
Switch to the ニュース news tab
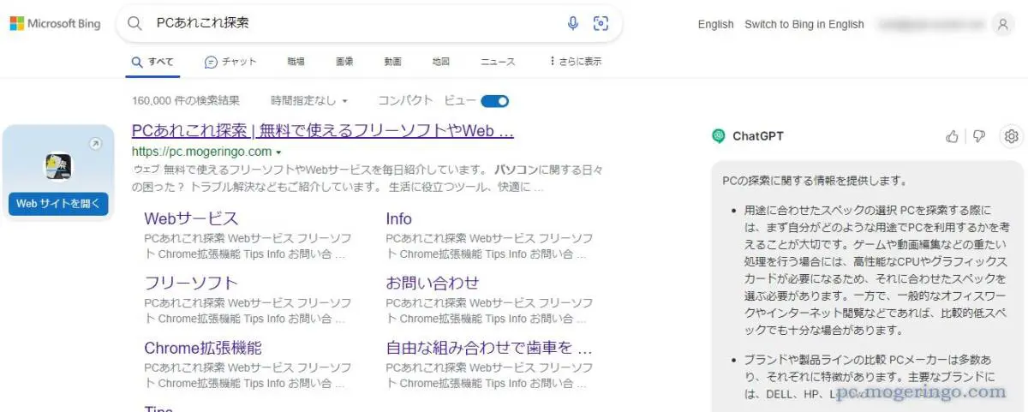[498, 62]
